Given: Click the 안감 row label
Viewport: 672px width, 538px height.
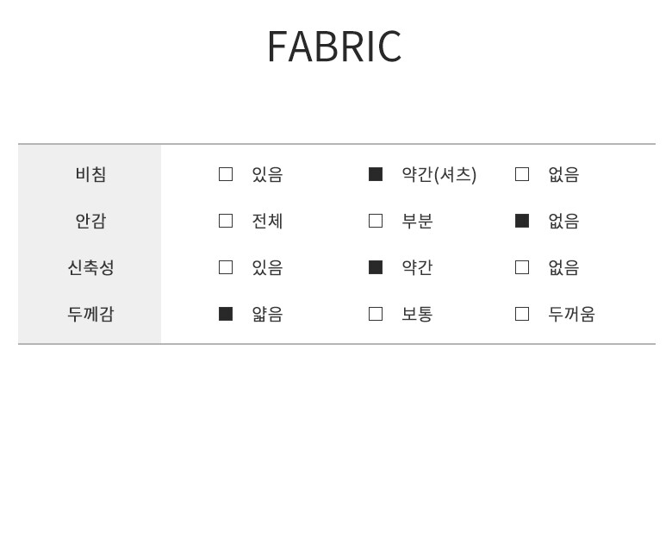Looking at the screenshot, I should click(90, 221).
